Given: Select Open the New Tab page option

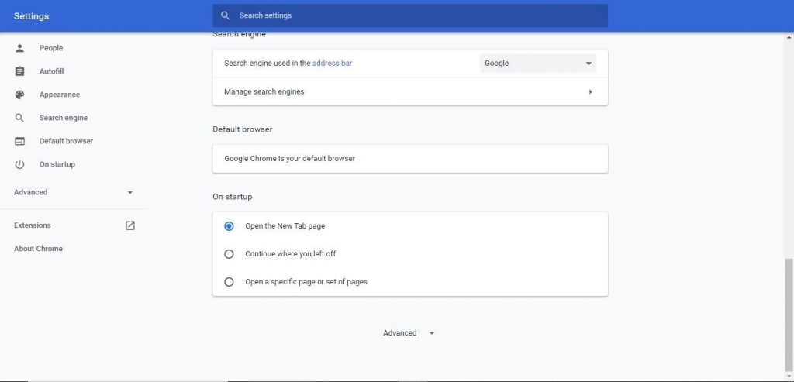Looking at the screenshot, I should [x=229, y=226].
